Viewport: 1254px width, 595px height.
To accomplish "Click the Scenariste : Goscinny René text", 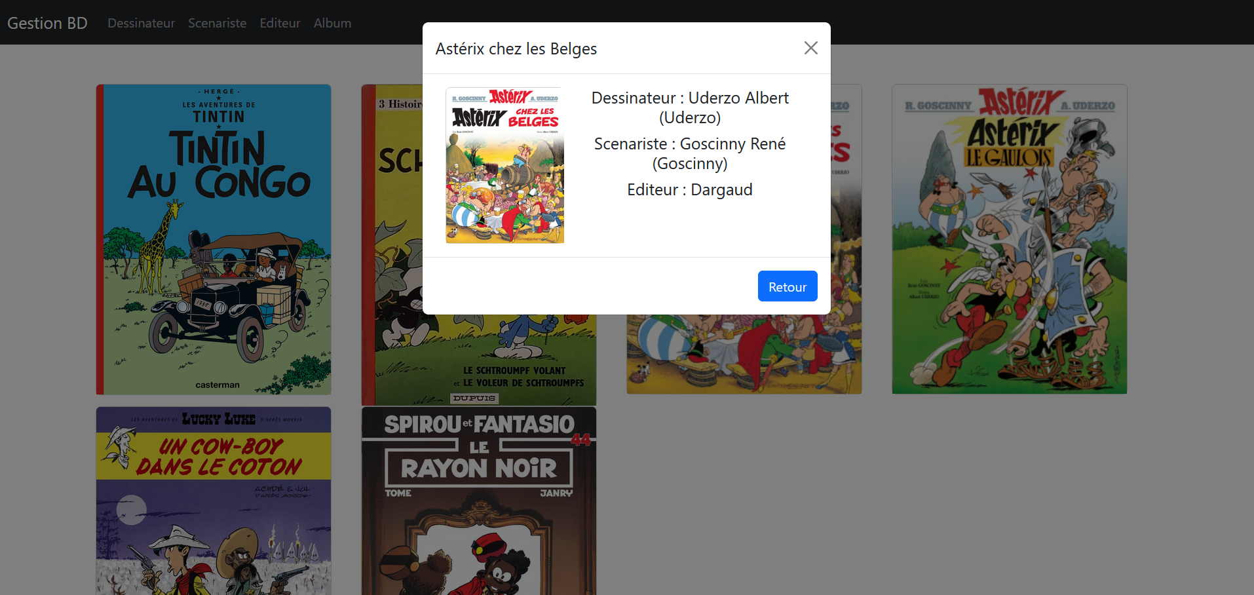I will [690, 153].
